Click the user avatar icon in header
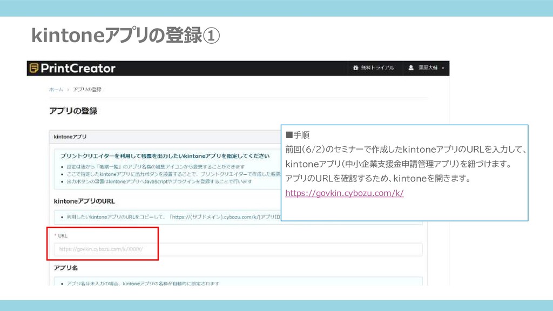The width and height of the screenshot is (553, 311). 411,67
